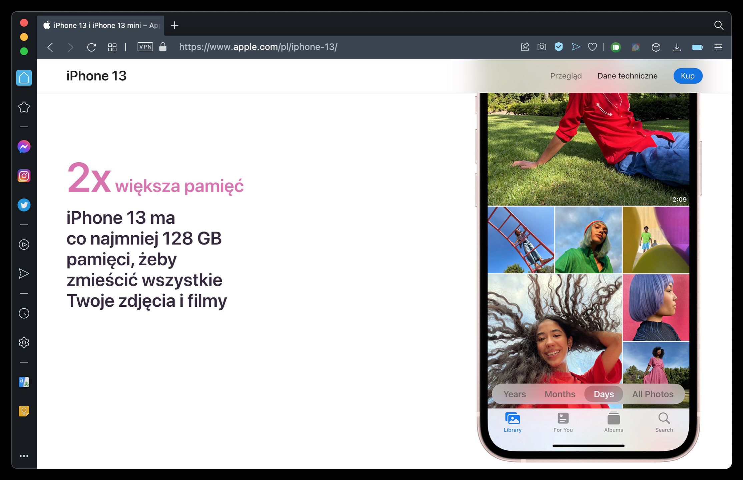Select the Days segment in phone mockup
Viewport: 743px width, 480px height.
pos(604,394)
